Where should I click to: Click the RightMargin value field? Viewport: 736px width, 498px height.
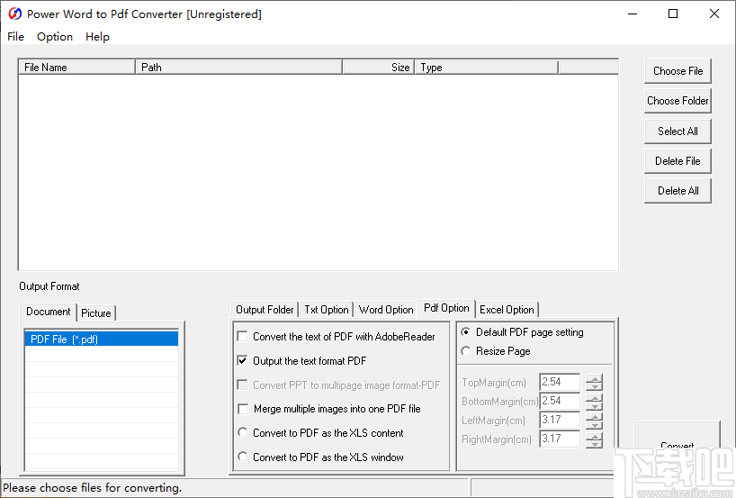point(560,439)
